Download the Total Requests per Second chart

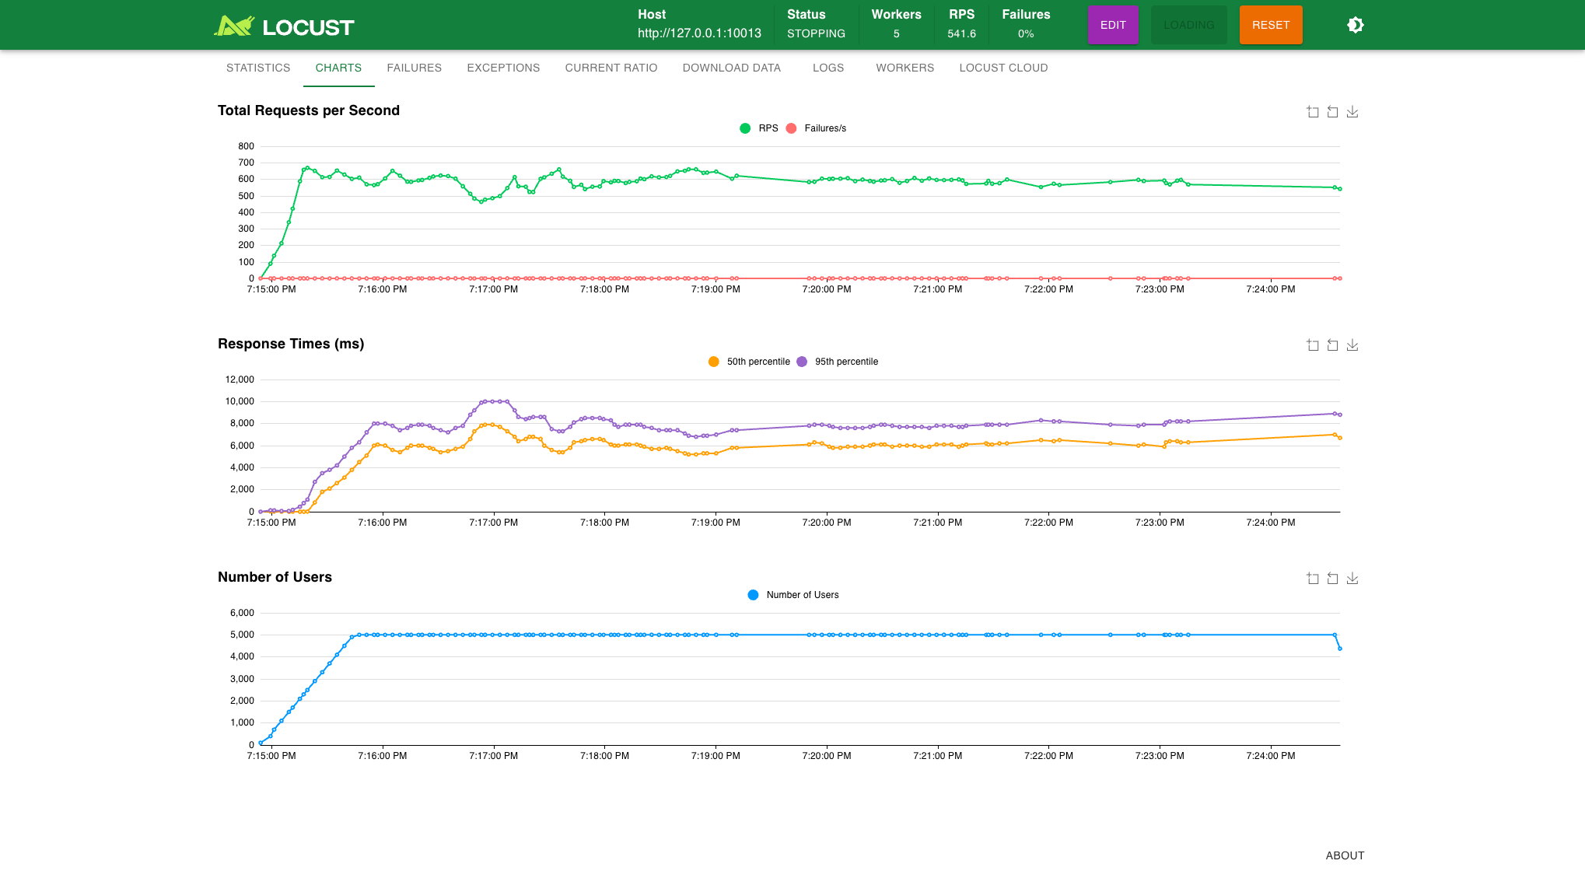click(x=1352, y=112)
